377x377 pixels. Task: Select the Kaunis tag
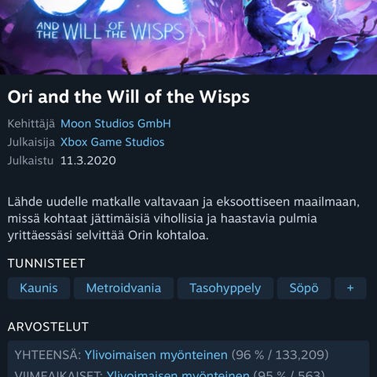[38, 288]
